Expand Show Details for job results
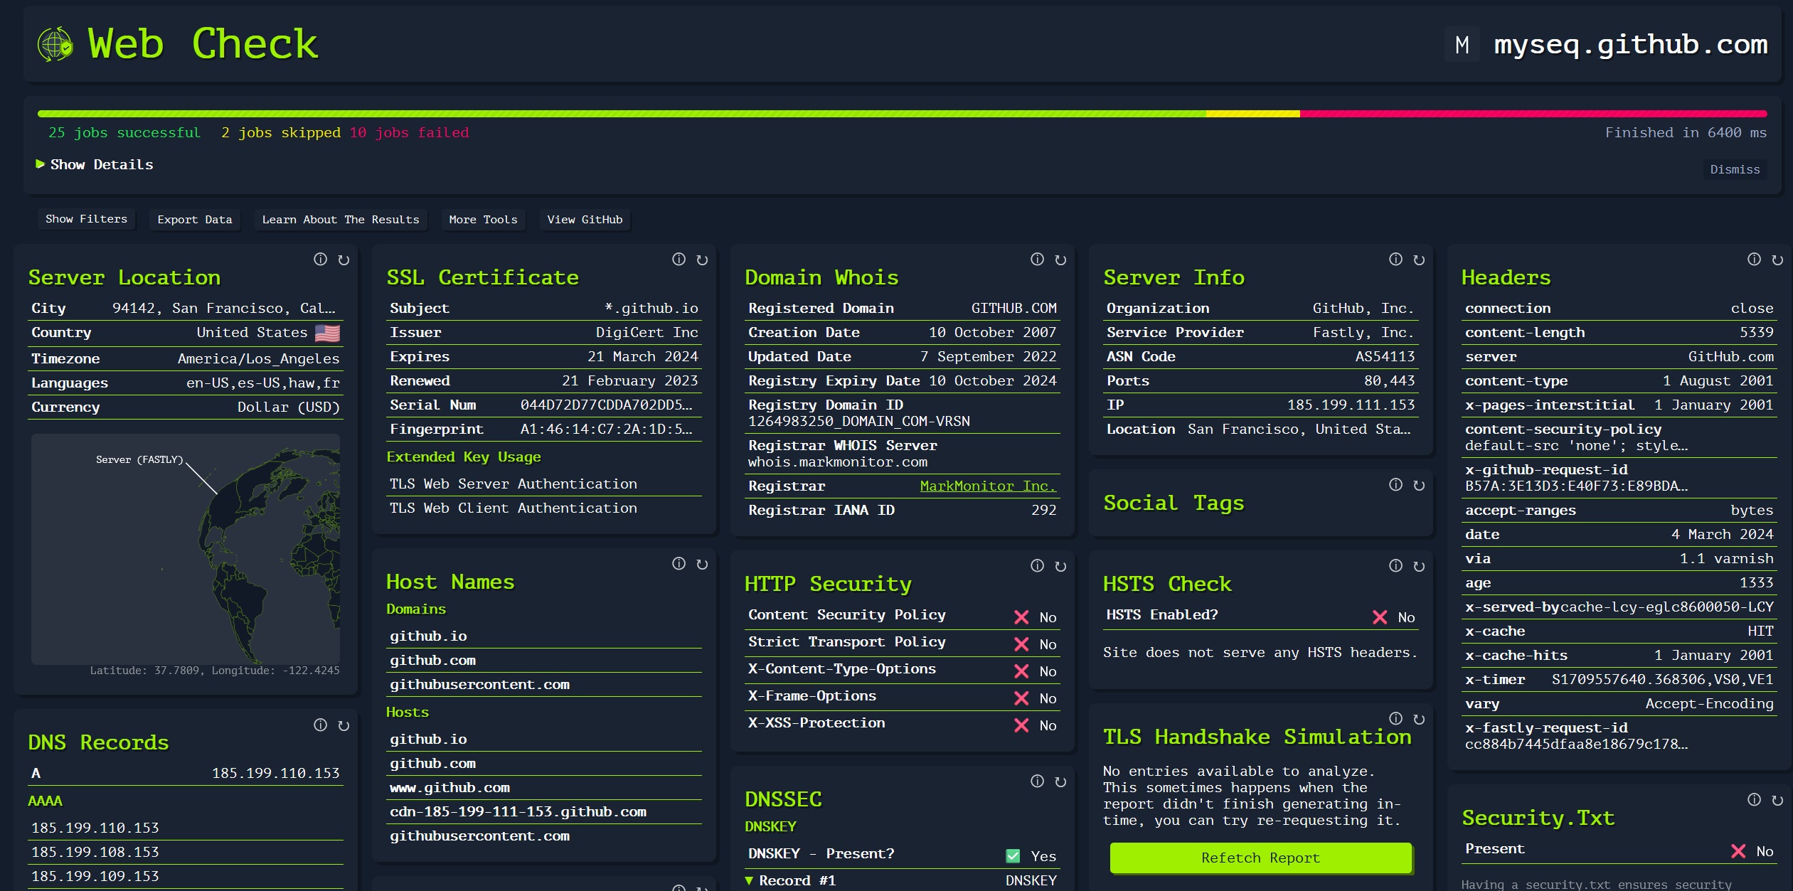 point(95,164)
